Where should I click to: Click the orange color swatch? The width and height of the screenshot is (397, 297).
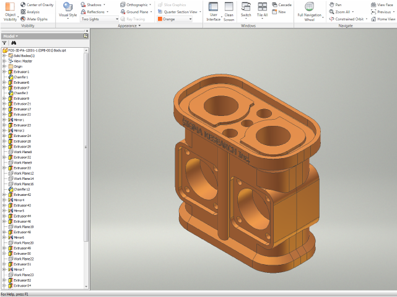click(160, 19)
